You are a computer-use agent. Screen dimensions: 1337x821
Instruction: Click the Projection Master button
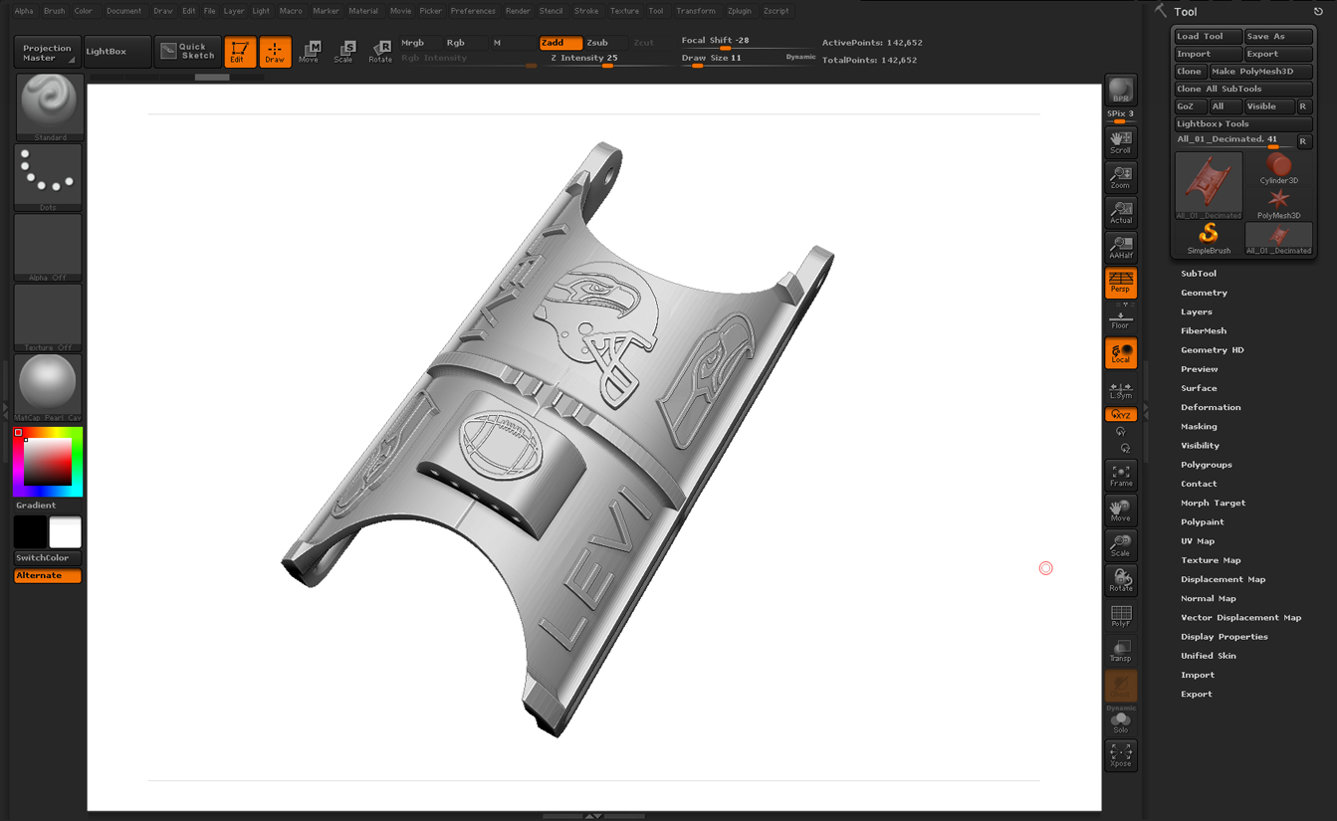[x=48, y=52]
